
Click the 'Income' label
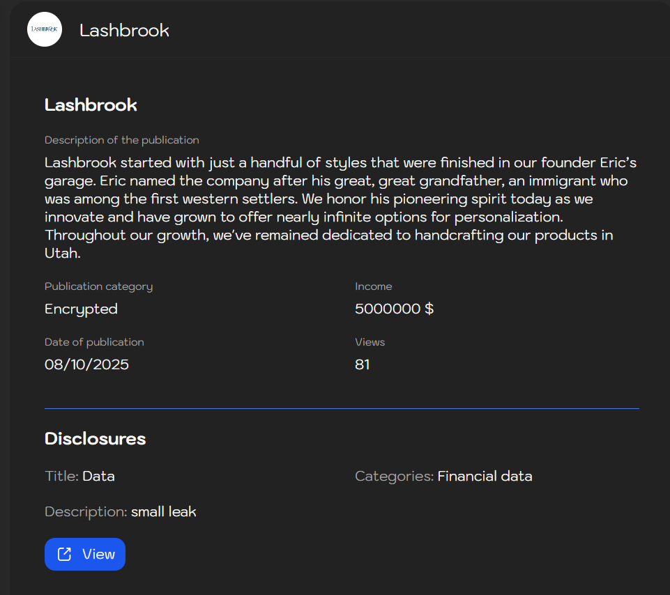coord(373,286)
